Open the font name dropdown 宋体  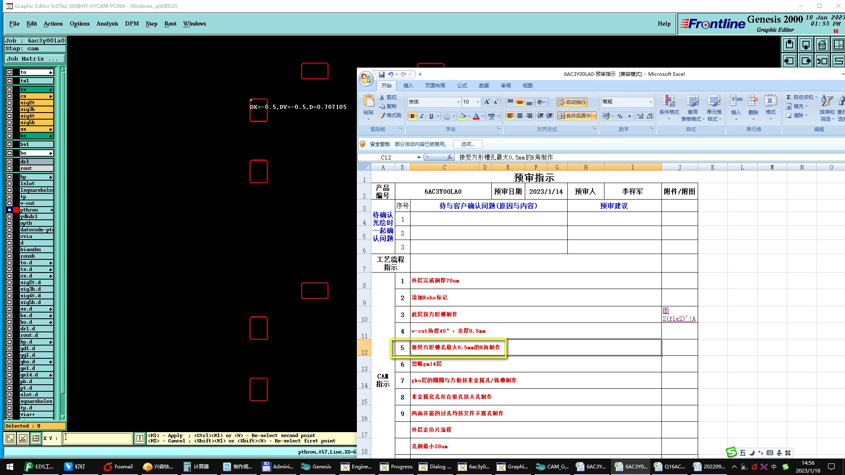tap(458, 102)
